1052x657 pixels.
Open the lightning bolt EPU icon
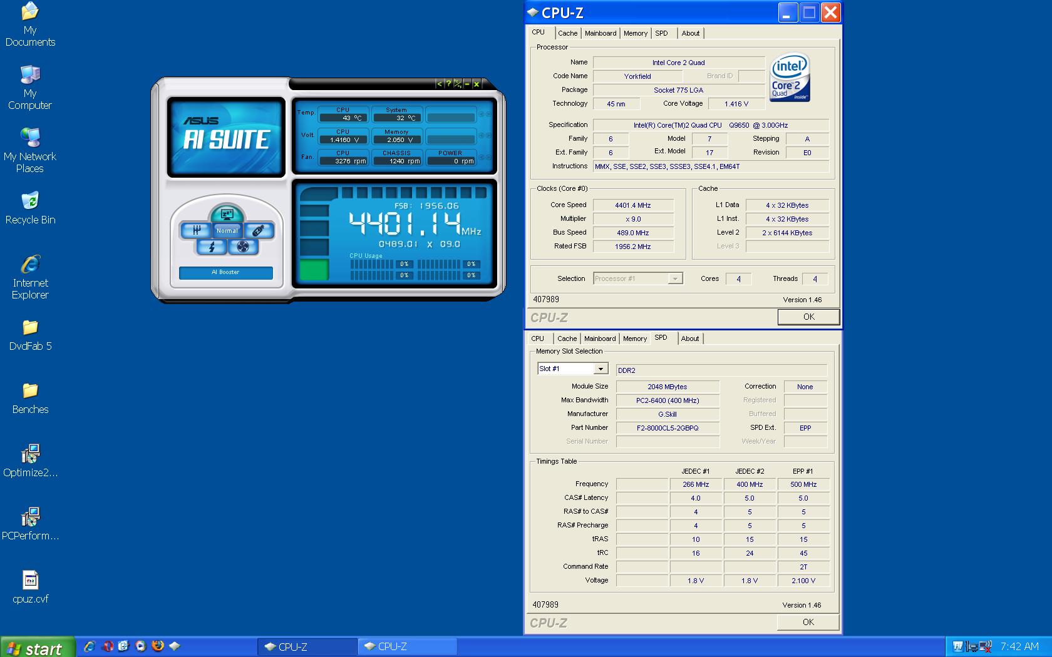pyautogui.click(x=212, y=247)
